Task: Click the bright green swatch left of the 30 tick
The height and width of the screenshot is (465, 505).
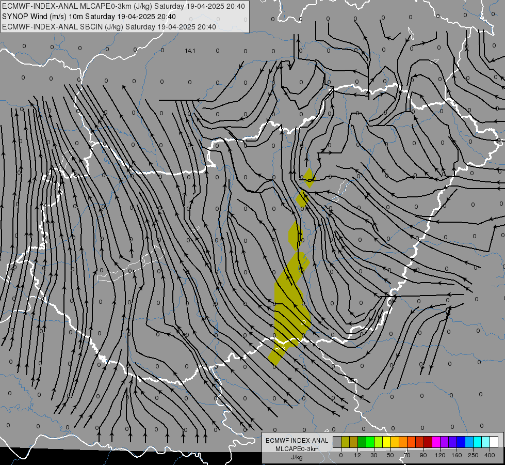Action: point(370,442)
